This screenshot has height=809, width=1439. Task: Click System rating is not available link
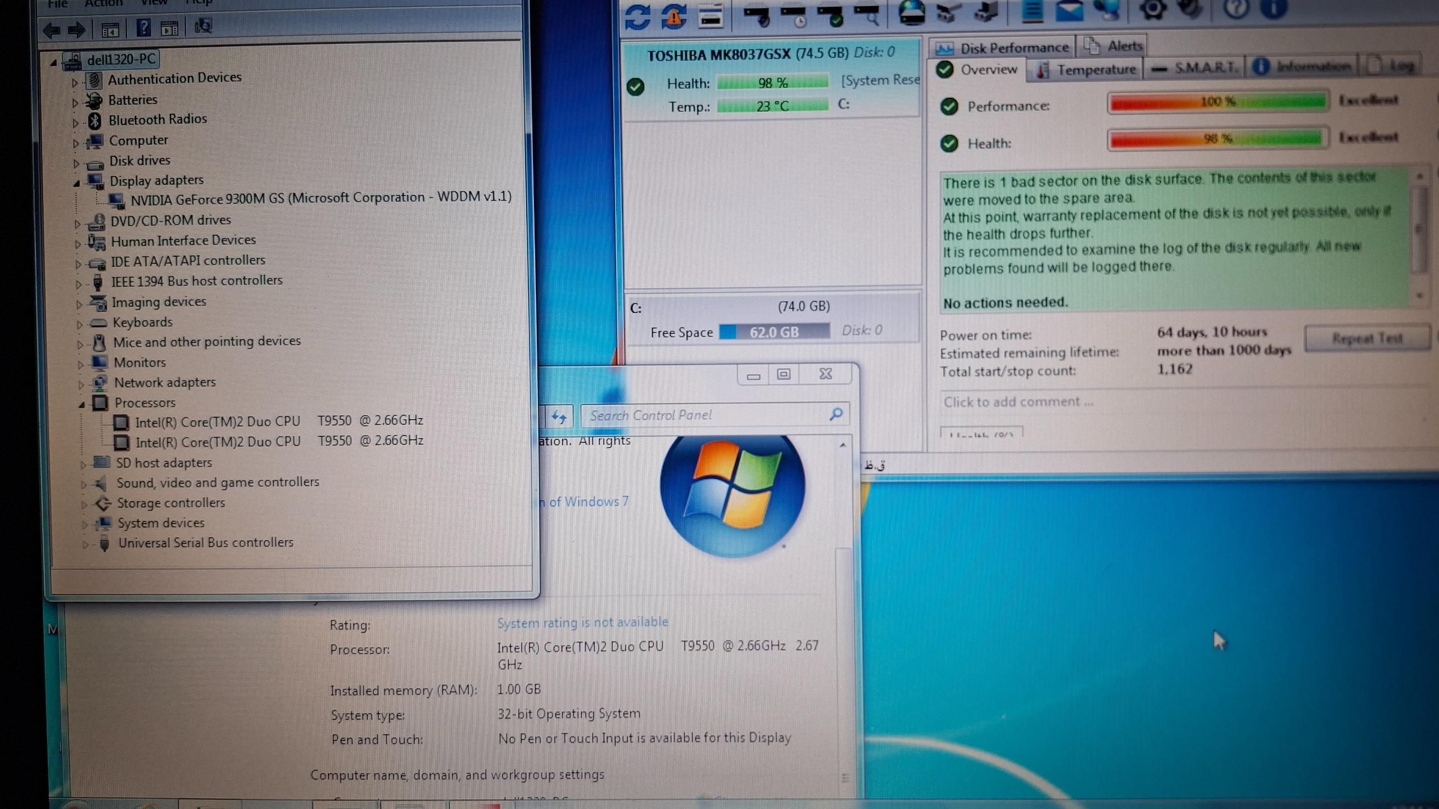(582, 622)
